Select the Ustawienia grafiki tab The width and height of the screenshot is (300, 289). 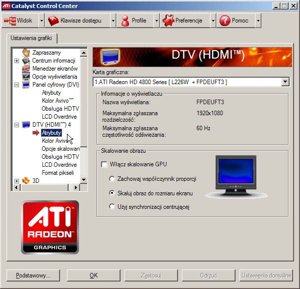pos(31,38)
